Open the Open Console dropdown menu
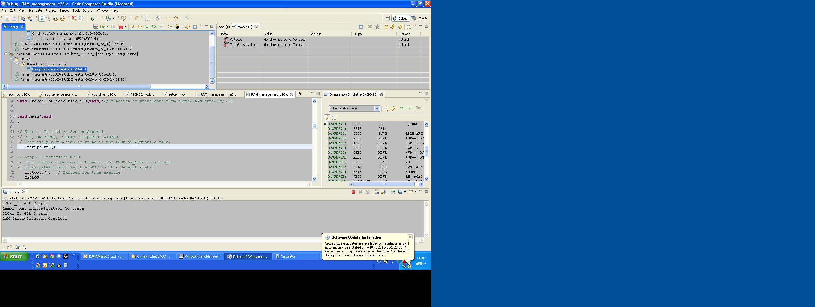The height and width of the screenshot is (307, 815). pyautogui.click(x=416, y=192)
